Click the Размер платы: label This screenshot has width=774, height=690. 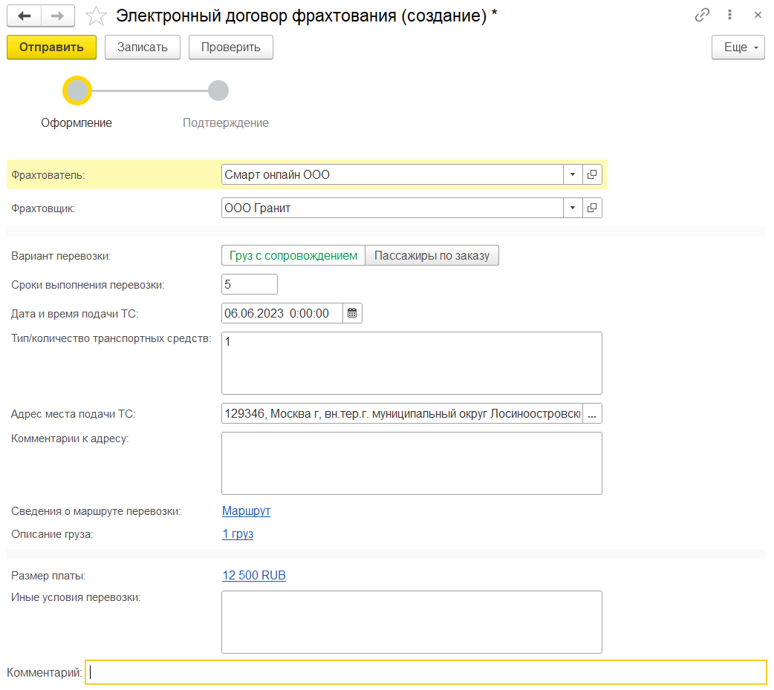[x=48, y=576]
